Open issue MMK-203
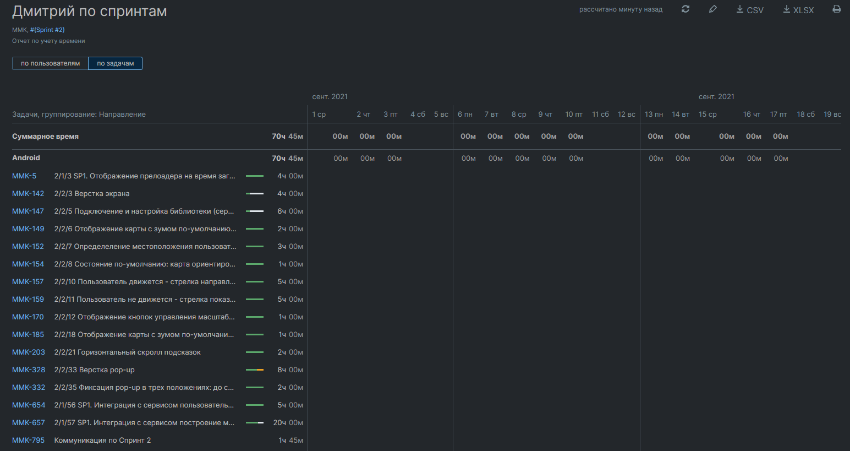This screenshot has height=451, width=850. 29,352
